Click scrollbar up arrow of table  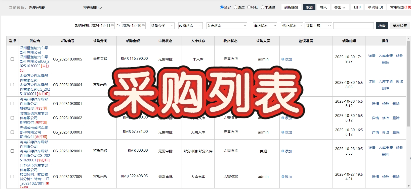tap(408, 39)
